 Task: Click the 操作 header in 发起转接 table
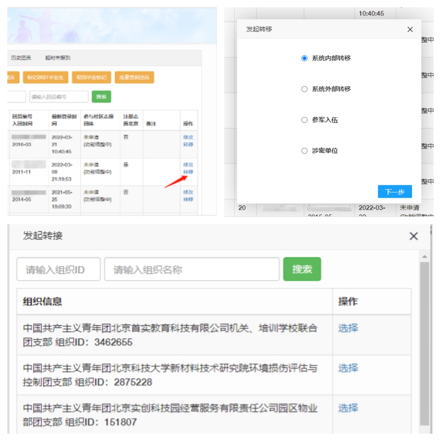pos(348,302)
